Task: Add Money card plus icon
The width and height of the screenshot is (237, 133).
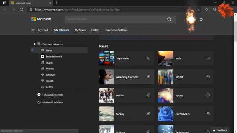Action: pos(149,114)
